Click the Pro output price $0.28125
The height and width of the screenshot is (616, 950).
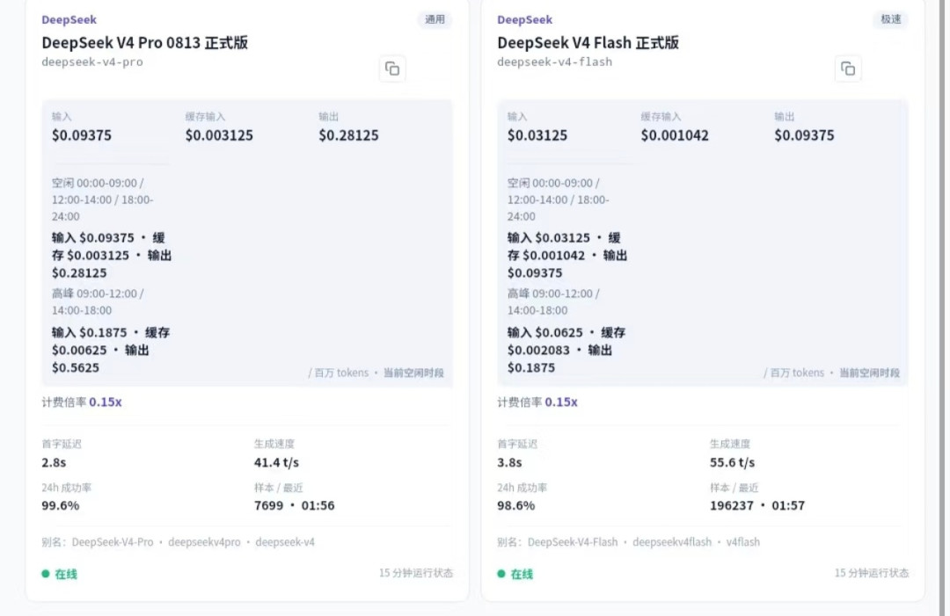click(349, 135)
